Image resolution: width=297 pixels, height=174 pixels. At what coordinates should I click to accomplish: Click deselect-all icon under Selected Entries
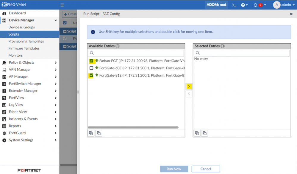[204, 133]
